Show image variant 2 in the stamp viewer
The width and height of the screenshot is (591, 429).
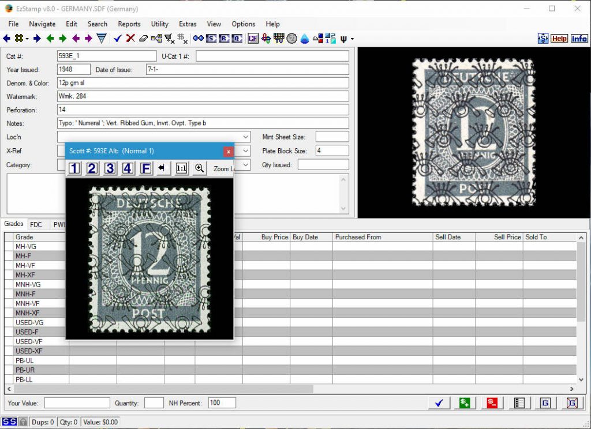[x=92, y=168]
